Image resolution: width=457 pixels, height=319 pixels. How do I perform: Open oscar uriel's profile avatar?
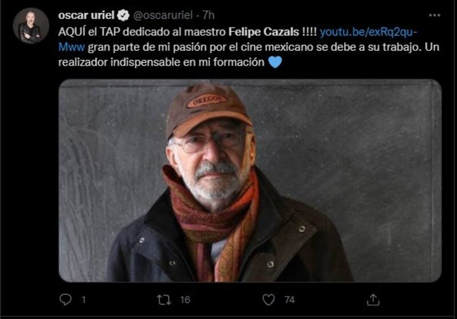click(31, 26)
